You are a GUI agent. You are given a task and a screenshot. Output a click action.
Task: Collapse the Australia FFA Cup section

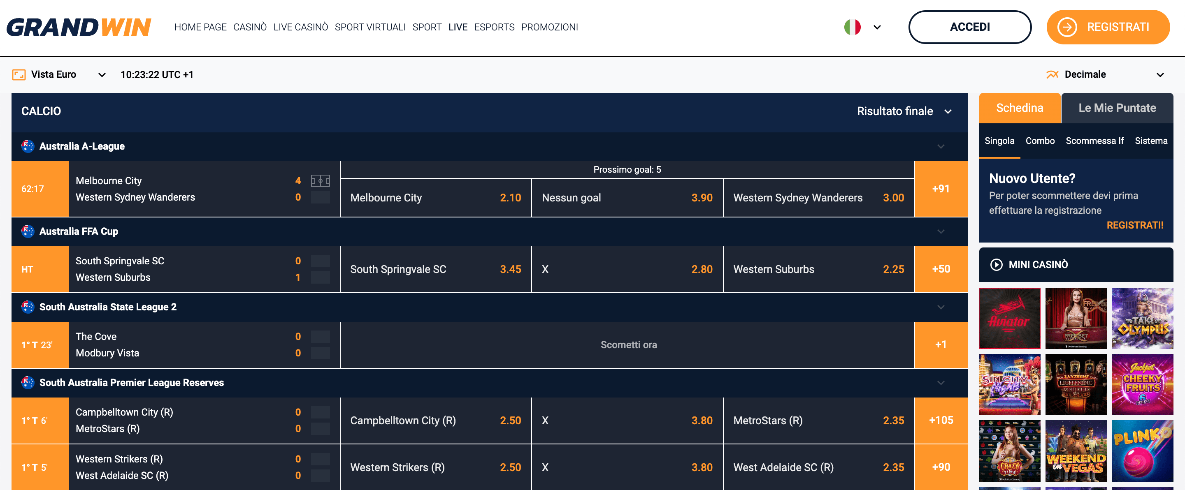pyautogui.click(x=941, y=232)
